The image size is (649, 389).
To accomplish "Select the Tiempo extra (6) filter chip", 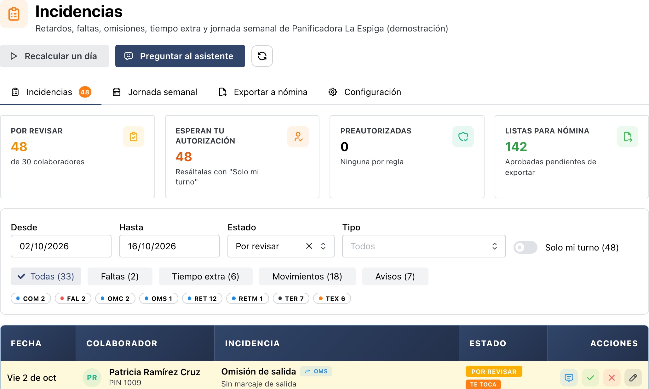I will (x=206, y=276).
